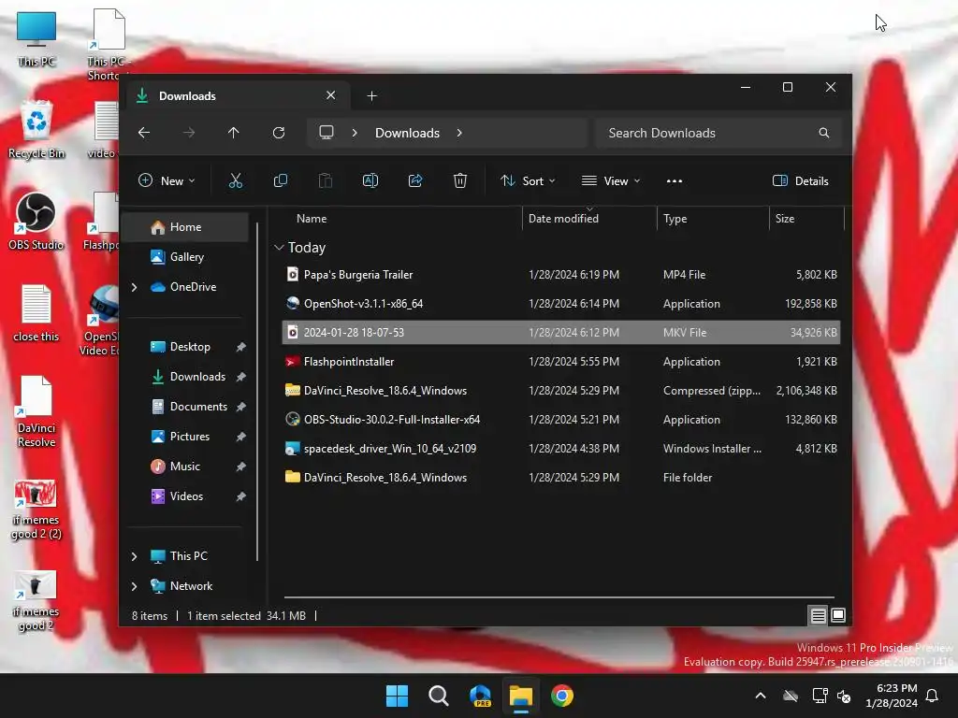Viewport: 958px width, 718px height.
Task: Expand Network in navigation pane
Action: pos(135,586)
